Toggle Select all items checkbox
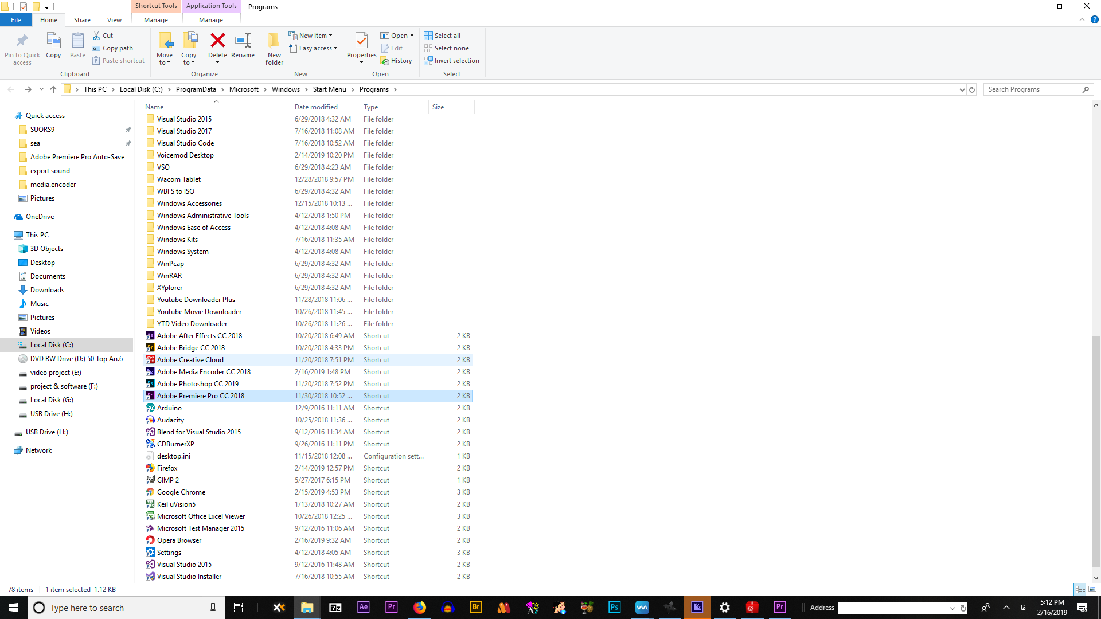Image resolution: width=1101 pixels, height=619 pixels. pos(442,35)
